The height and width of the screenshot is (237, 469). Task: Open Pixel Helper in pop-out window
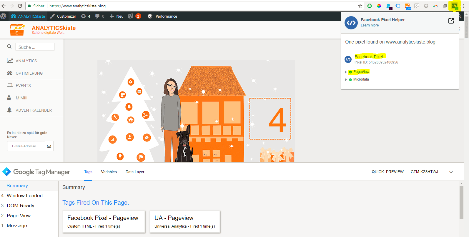coord(451,21)
